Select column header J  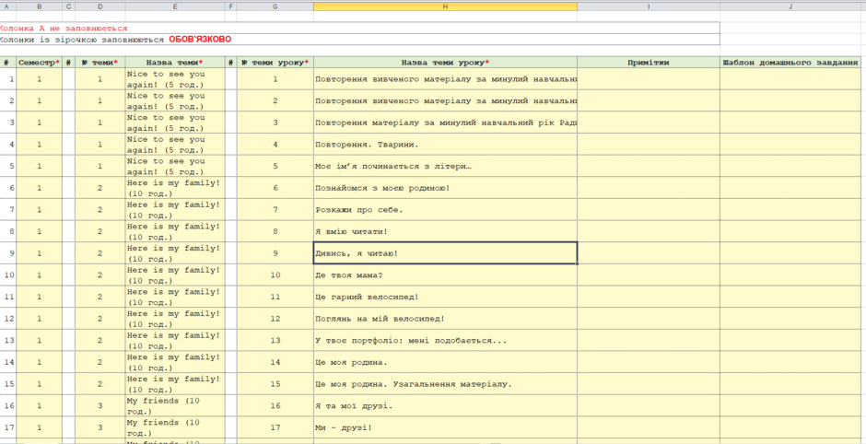(790, 6)
